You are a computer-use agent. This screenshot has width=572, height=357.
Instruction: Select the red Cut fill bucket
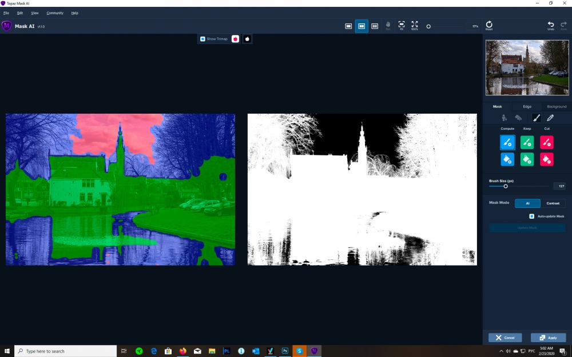click(x=546, y=159)
